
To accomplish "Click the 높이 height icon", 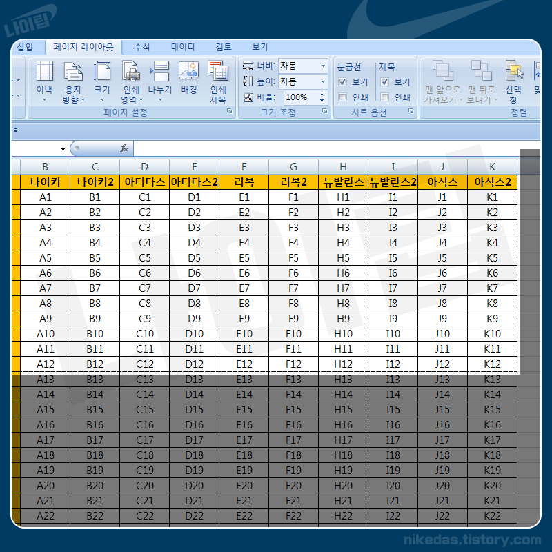I will click(248, 81).
